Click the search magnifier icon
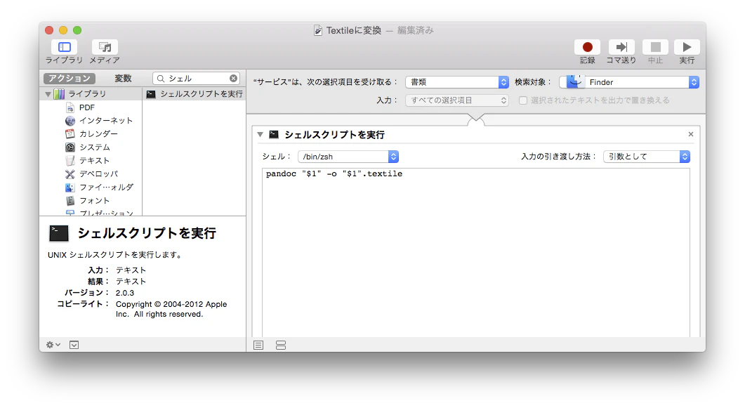745x408 pixels. [161, 79]
